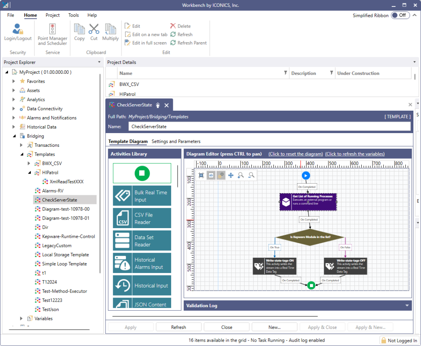Close the CheckServerState tab
Viewport: 421px width, 346px height.
pyautogui.click(x=167, y=105)
